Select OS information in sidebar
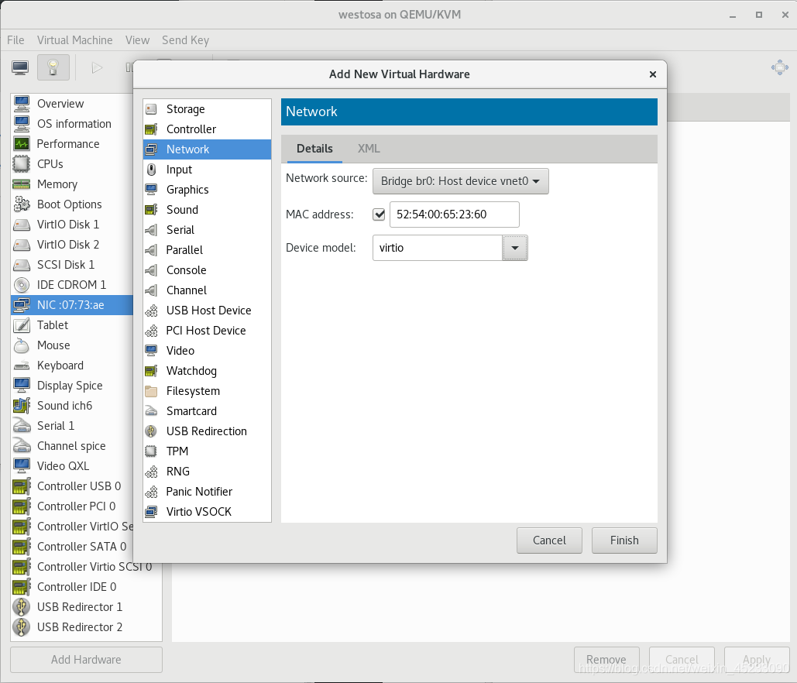The height and width of the screenshot is (683, 797). tap(72, 124)
